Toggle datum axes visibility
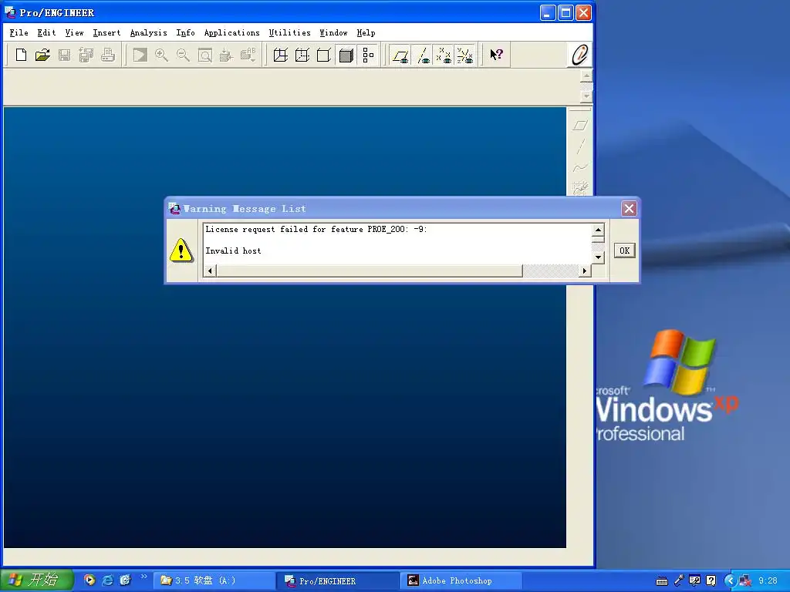 (422, 55)
